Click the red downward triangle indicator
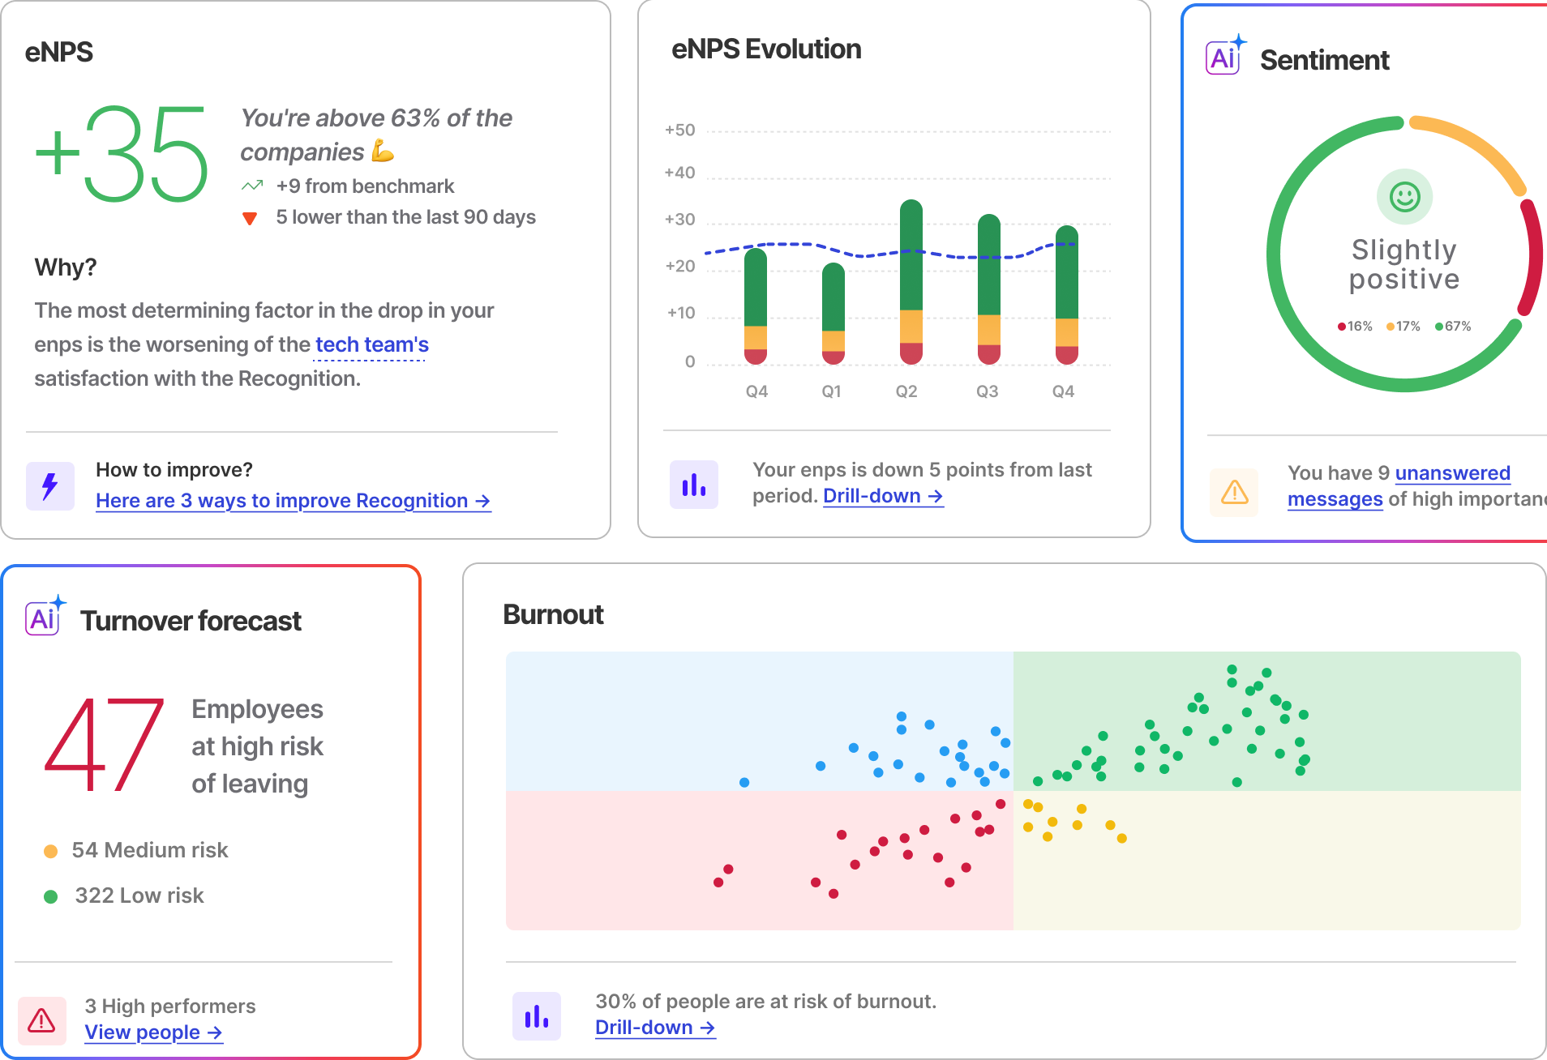 click(x=250, y=218)
